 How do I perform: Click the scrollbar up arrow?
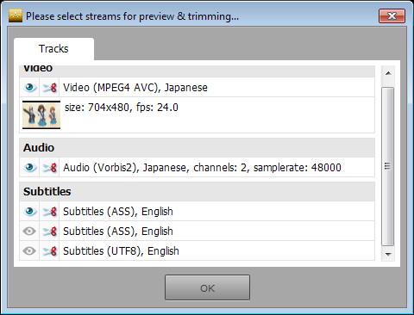(x=388, y=73)
